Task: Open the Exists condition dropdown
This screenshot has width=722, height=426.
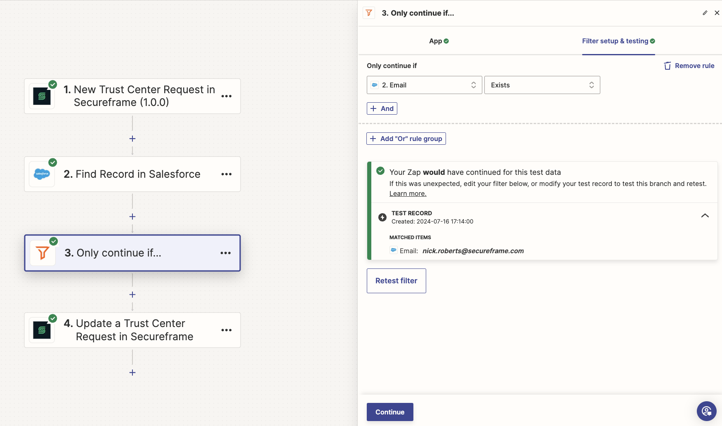Action: coord(542,85)
